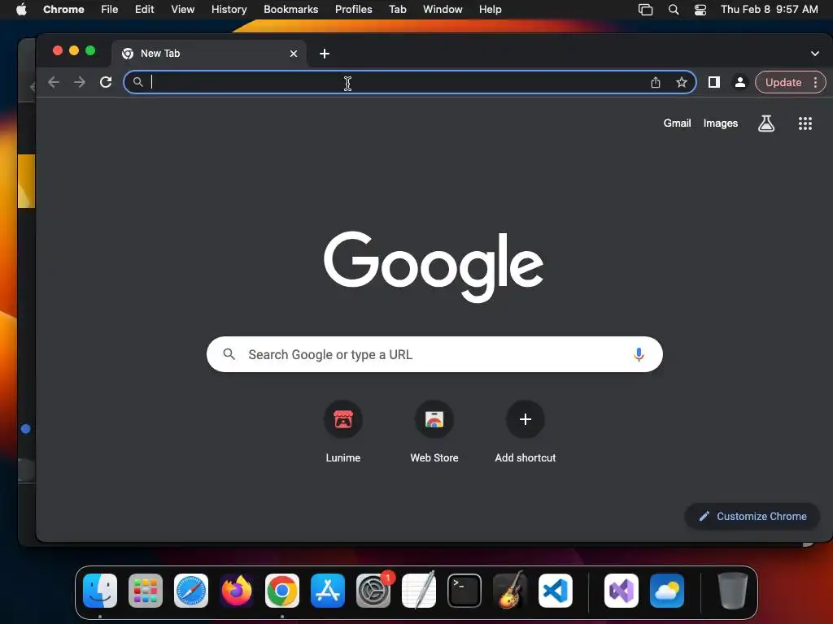Open App Store from the dock
Screen dimensions: 833x624
(x=328, y=591)
